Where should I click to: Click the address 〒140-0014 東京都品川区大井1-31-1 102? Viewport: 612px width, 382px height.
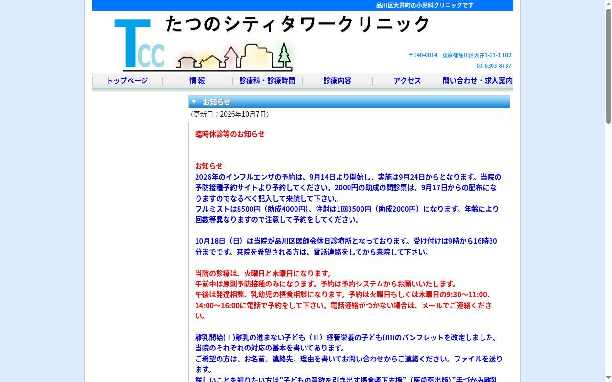pos(460,55)
